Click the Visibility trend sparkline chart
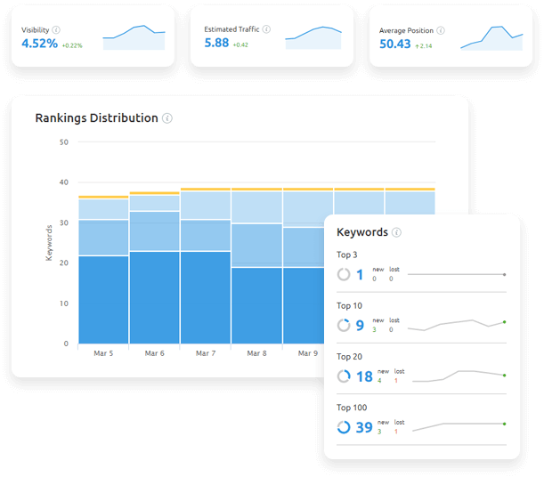 pos(134,36)
